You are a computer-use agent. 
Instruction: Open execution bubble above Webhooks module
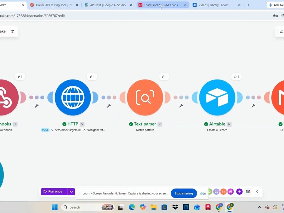pyautogui.click(x=20, y=77)
